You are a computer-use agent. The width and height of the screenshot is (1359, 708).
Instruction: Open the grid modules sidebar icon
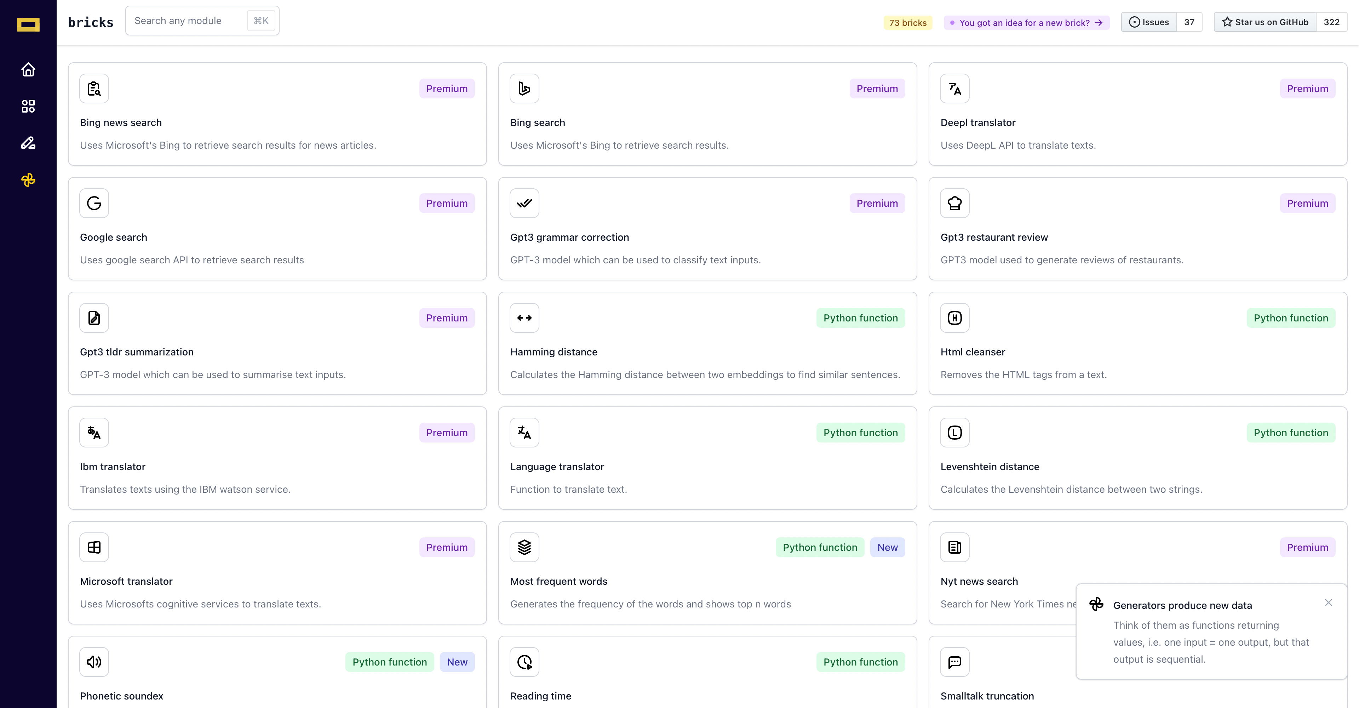click(28, 106)
